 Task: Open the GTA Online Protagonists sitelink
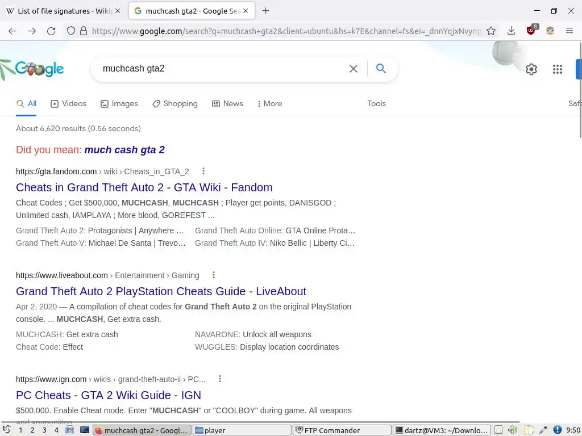321,230
